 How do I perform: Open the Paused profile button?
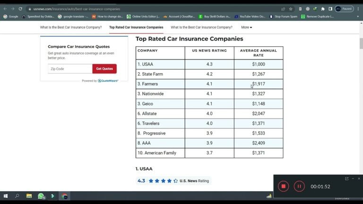344,9
